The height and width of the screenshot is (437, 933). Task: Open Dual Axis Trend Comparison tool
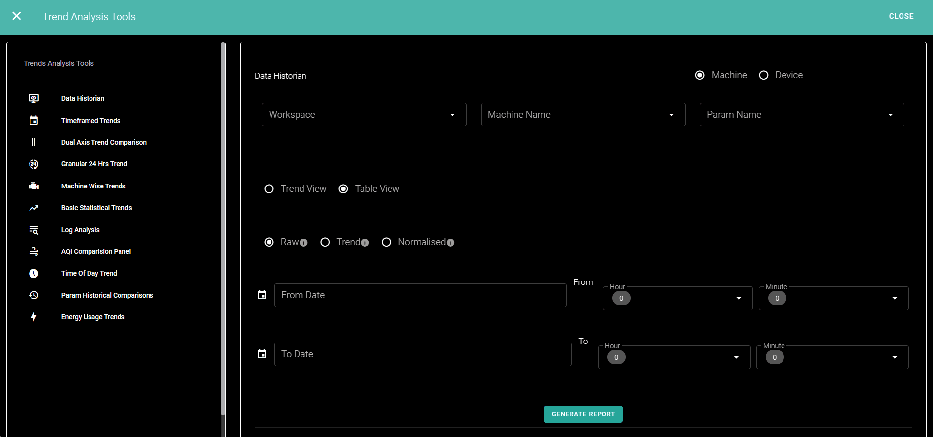point(104,142)
